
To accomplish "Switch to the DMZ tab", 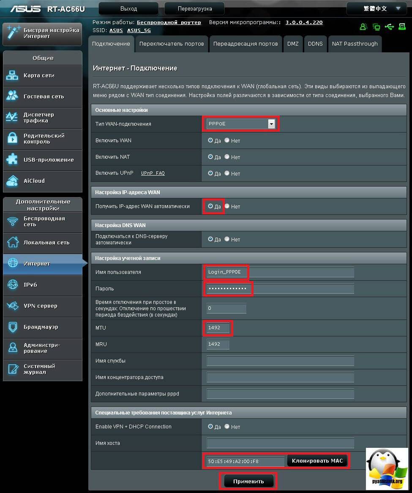I will pos(293,44).
